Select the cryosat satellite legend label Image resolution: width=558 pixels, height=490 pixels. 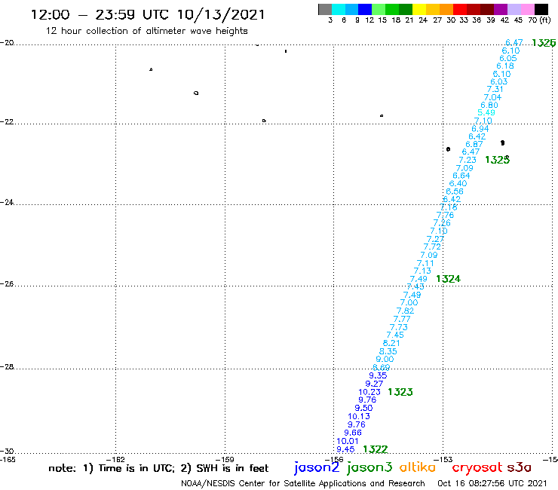[x=477, y=468]
